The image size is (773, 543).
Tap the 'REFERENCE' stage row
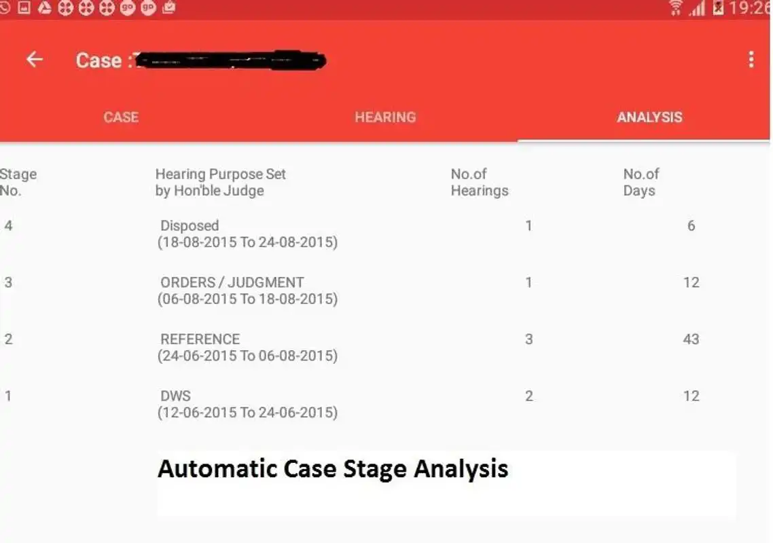(248, 347)
